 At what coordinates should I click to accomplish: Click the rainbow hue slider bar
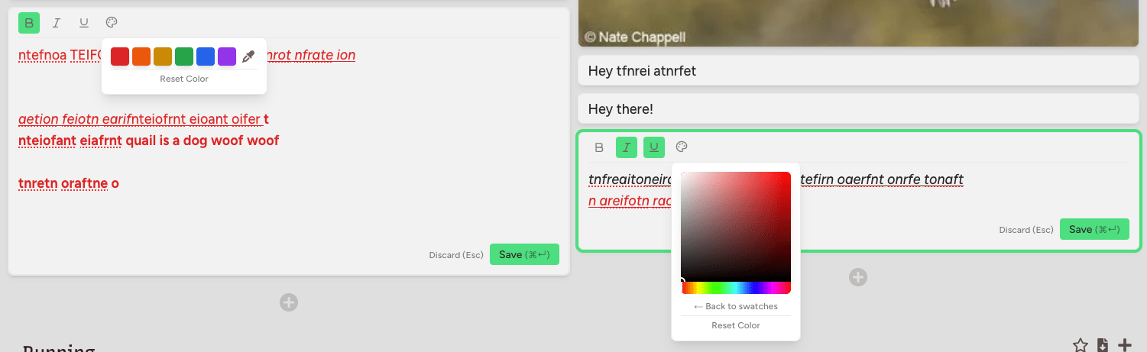[x=736, y=288]
